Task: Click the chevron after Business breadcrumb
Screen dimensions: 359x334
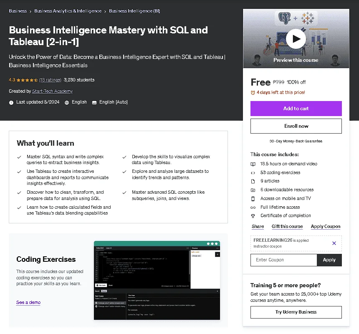Action: pyautogui.click(x=30, y=11)
